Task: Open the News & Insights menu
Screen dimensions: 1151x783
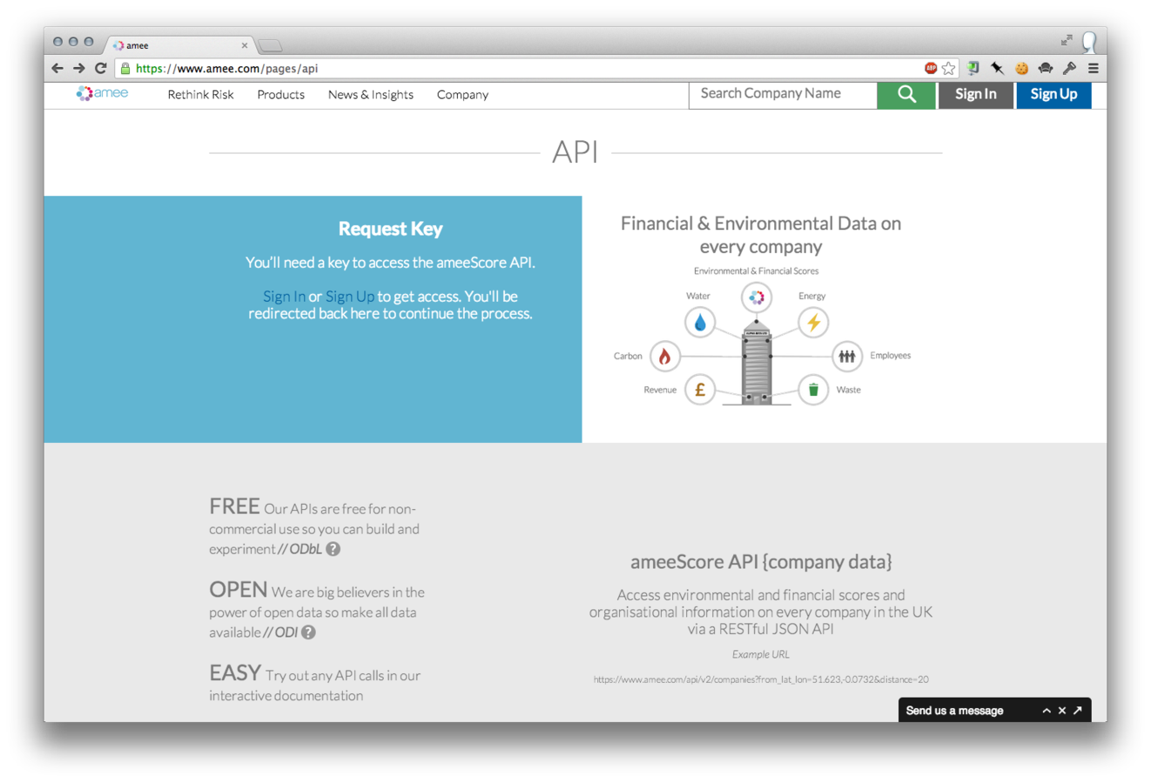Action: click(371, 94)
